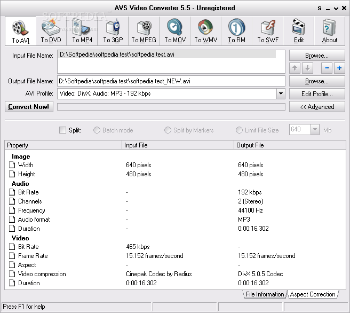The image size is (350, 313).
Task: Click the page icon beside Audio format
Action: (12, 220)
